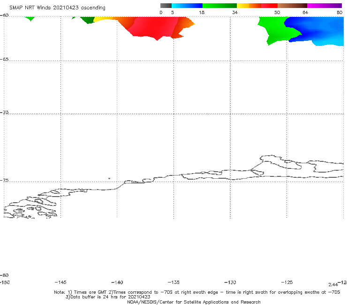Click the color bar label '64'
The width and height of the screenshot is (347, 305).
tap(305, 12)
